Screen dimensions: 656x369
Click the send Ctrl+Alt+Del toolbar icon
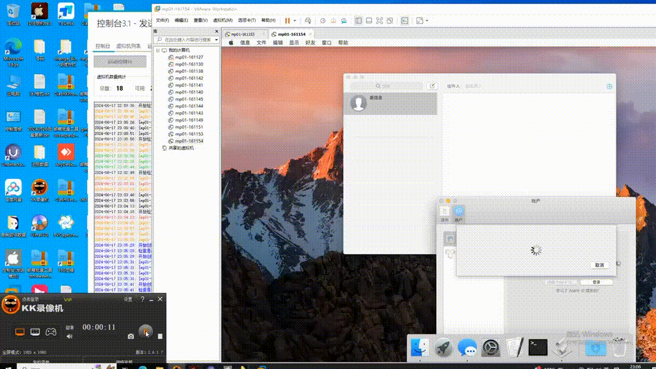tap(308, 20)
